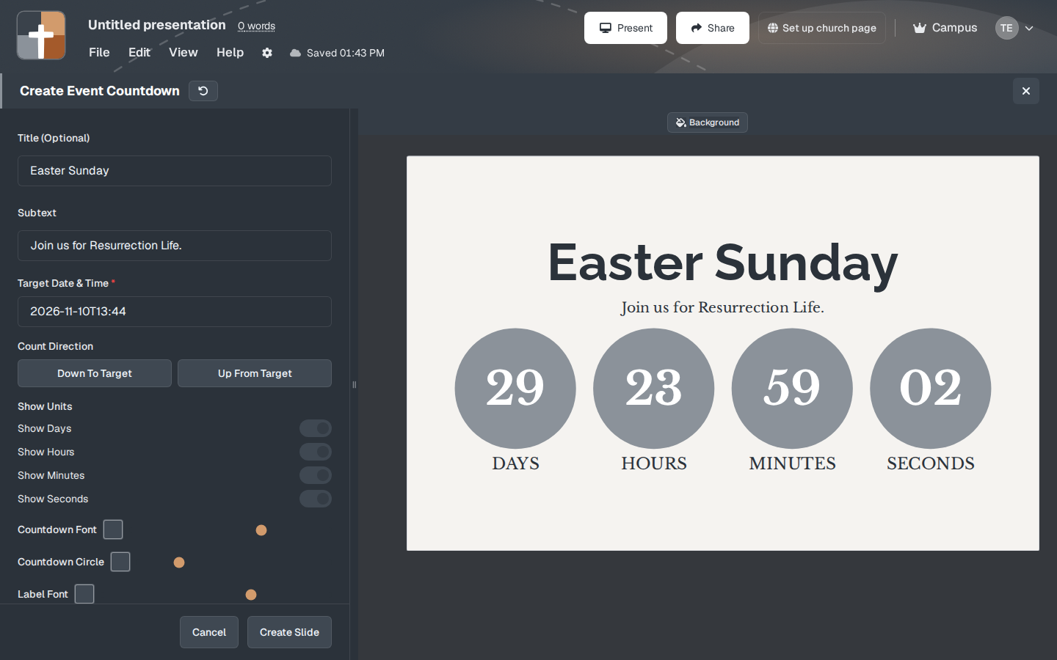Open the Background paint bucket option

(708, 122)
